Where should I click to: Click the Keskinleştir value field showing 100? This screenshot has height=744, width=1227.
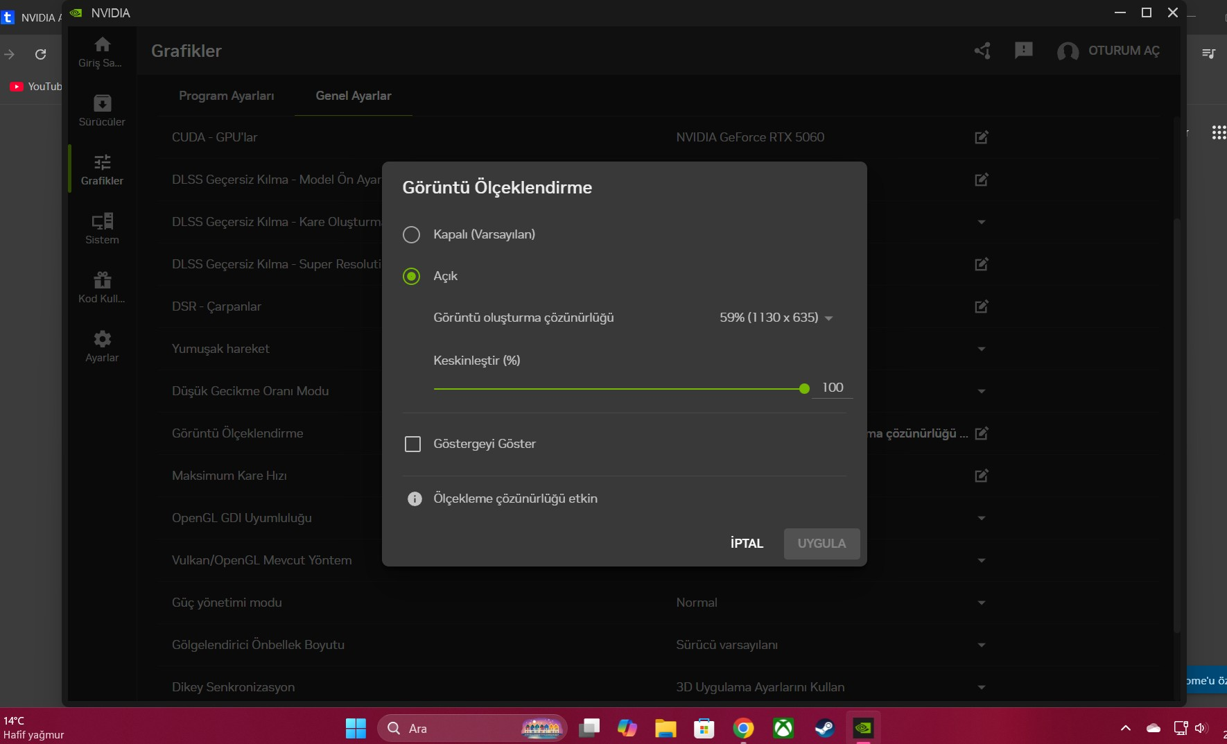833,388
